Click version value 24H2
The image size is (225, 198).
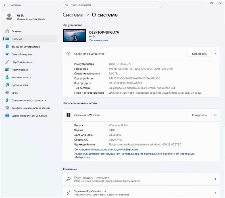(112, 130)
